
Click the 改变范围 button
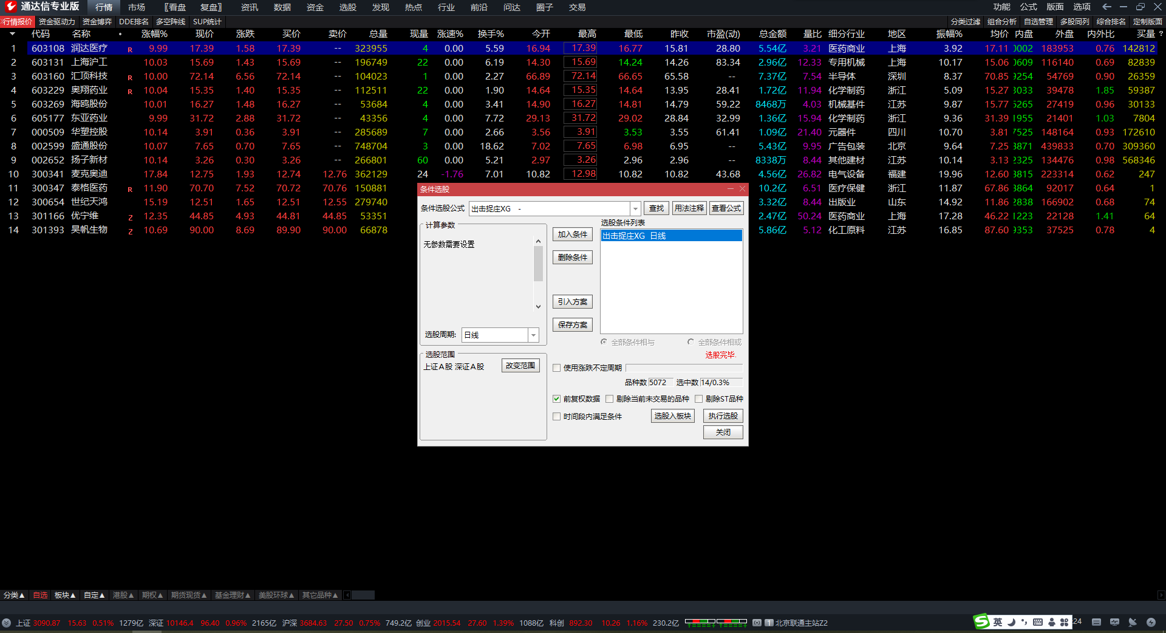(521, 366)
